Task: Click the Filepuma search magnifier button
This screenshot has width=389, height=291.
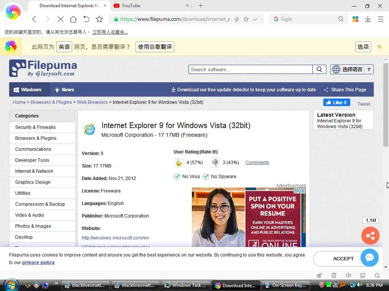Action: click(319, 70)
